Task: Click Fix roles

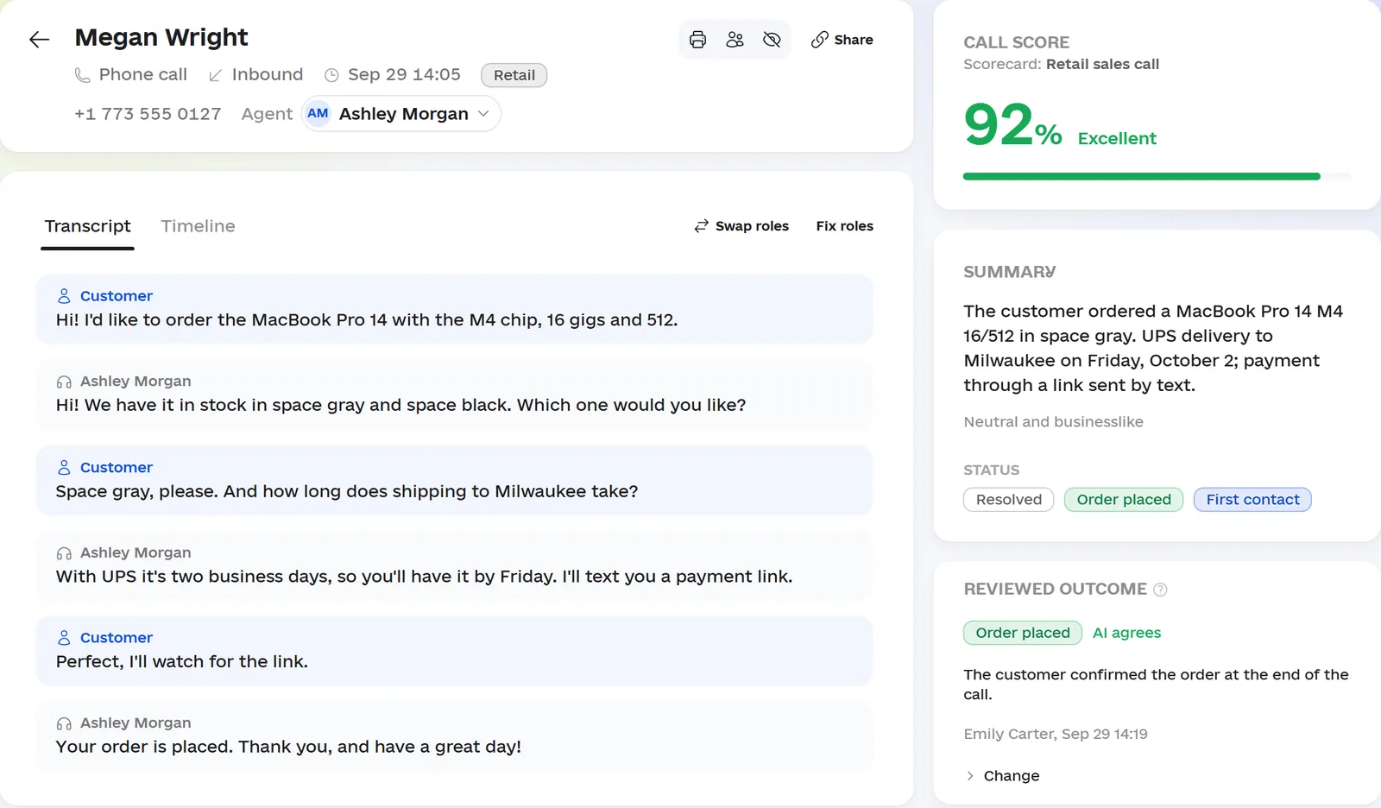Action: (844, 226)
